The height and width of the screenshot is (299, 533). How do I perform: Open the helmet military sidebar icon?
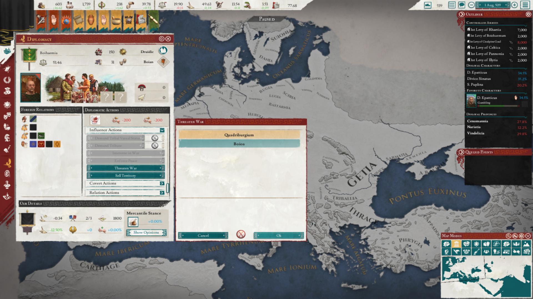[x=7, y=137]
